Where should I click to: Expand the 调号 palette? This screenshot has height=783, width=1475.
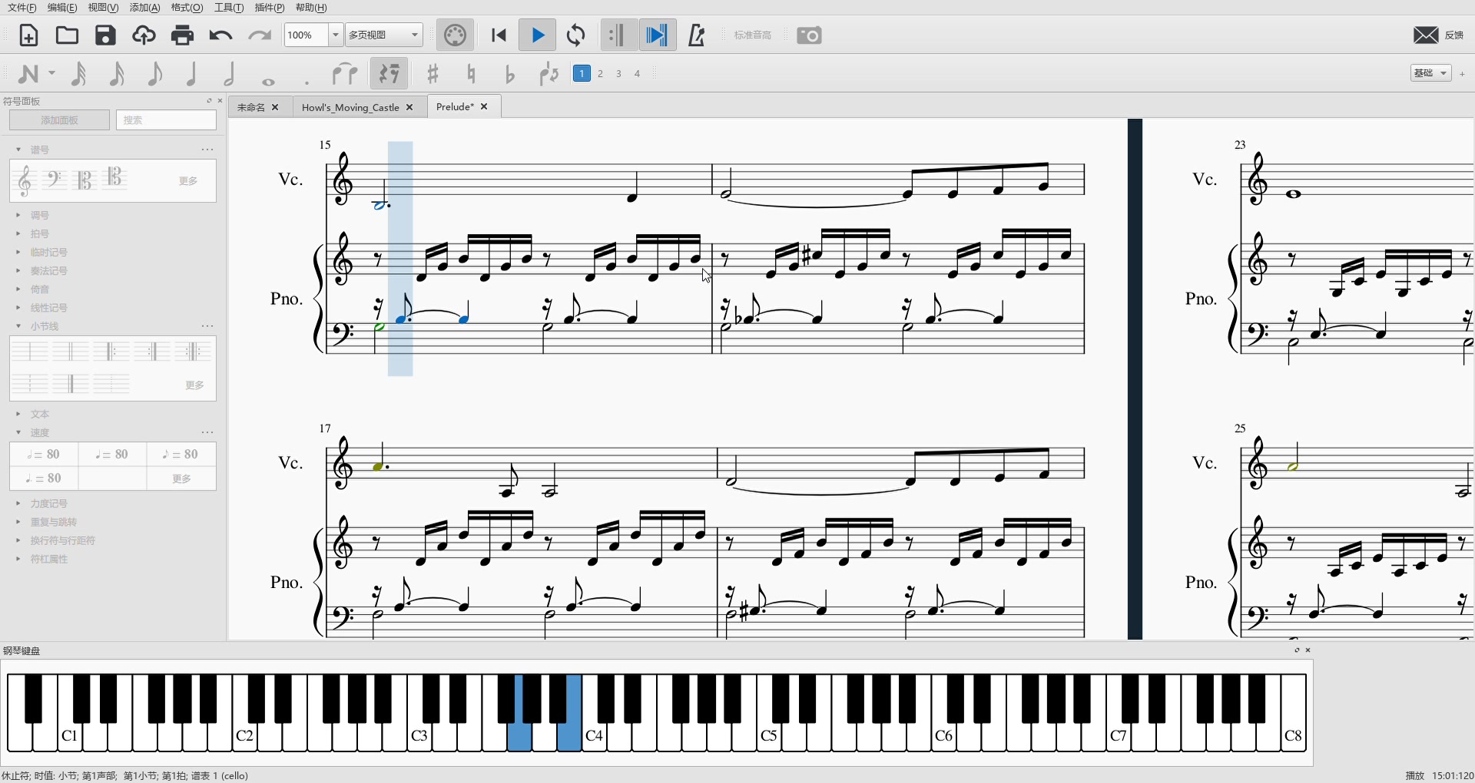(x=39, y=216)
